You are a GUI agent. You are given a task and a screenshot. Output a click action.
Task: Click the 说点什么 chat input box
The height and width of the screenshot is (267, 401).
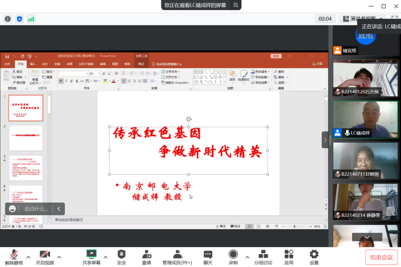point(35,209)
